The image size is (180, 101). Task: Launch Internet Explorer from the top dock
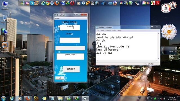point(43,3)
